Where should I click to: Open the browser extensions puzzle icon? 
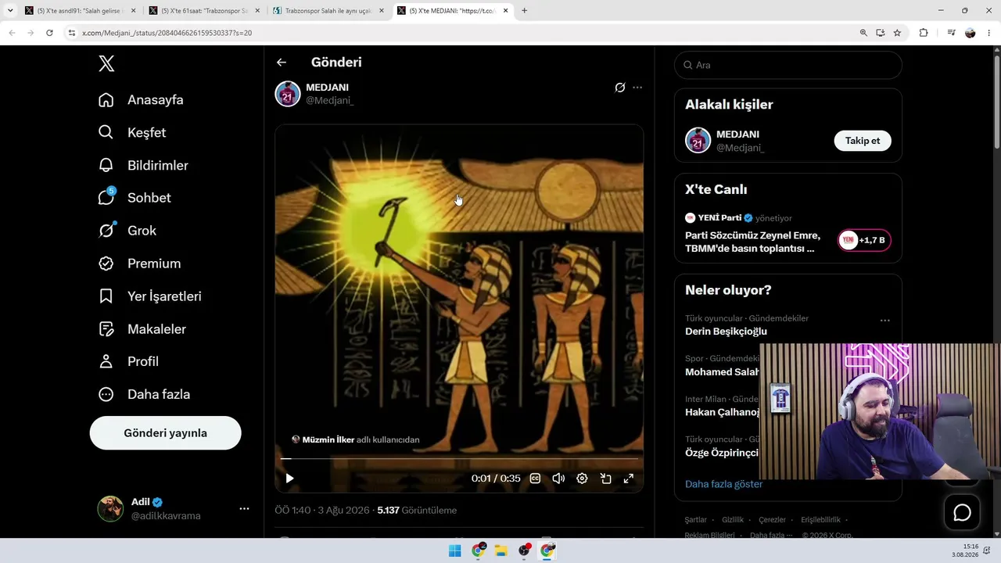(x=924, y=33)
